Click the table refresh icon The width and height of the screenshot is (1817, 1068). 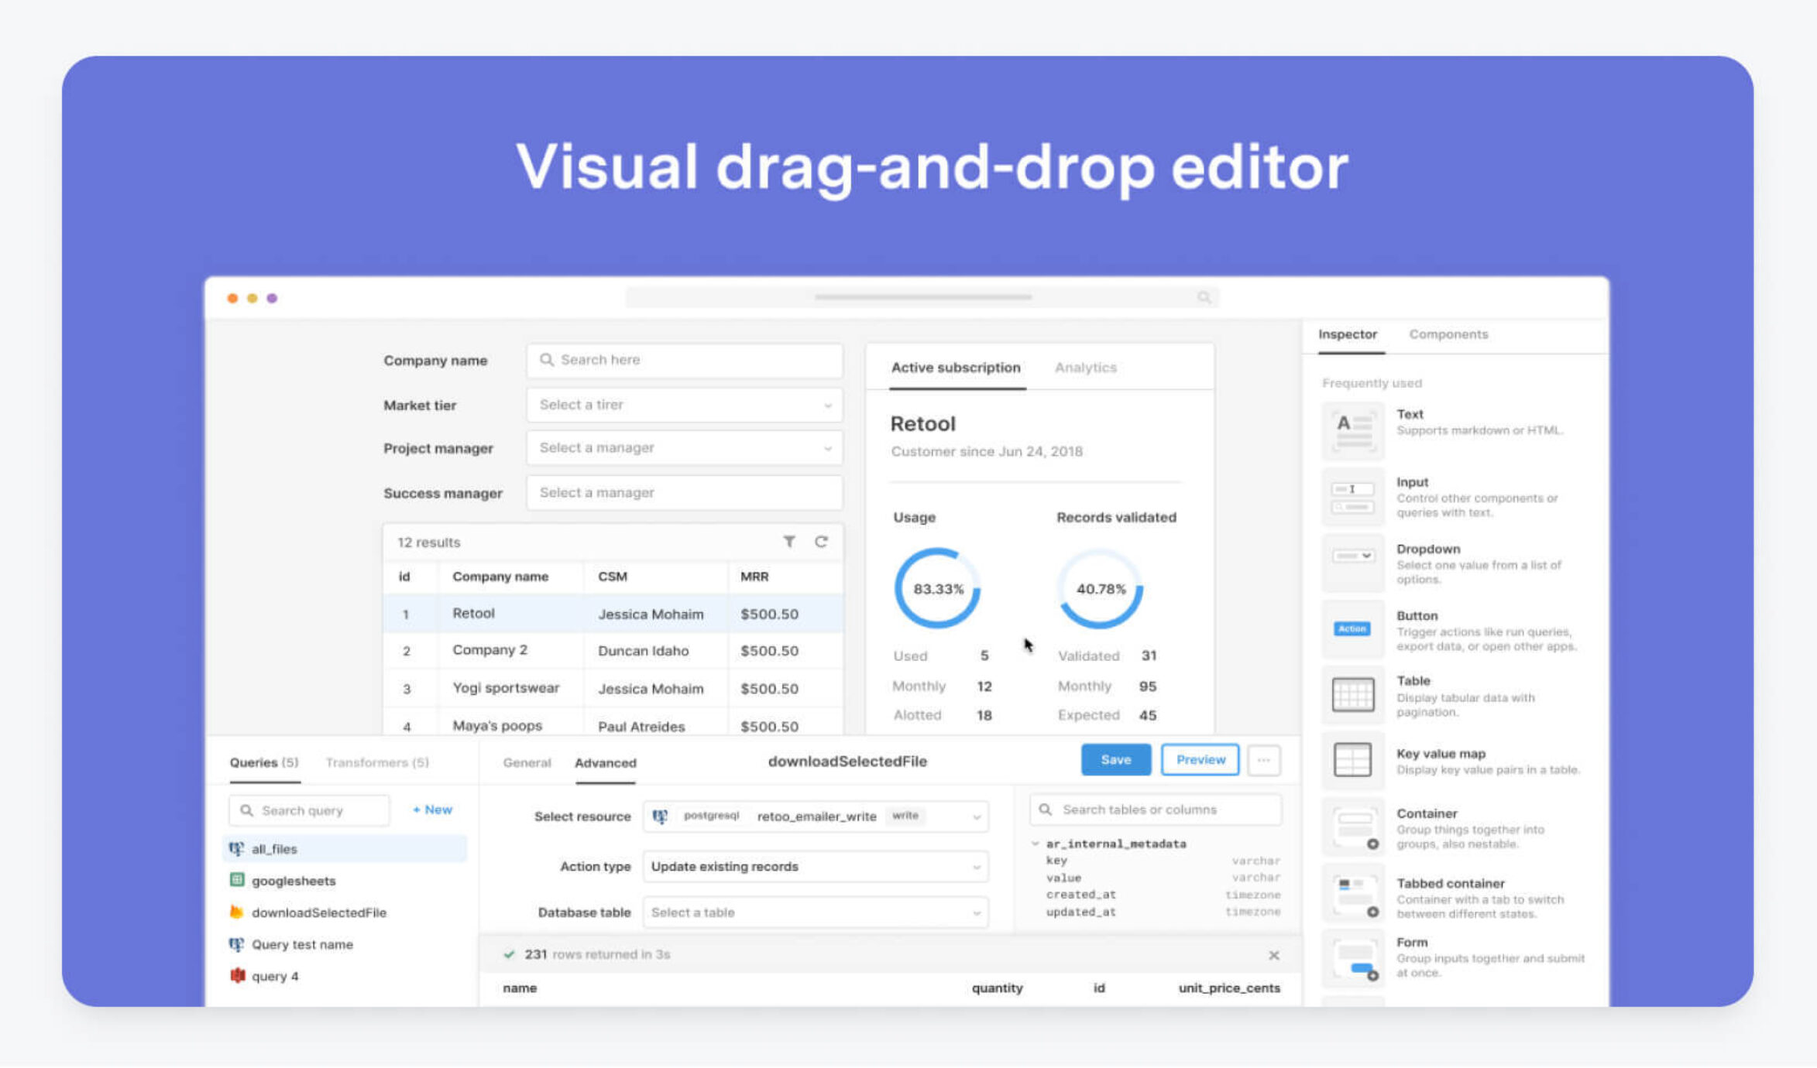tap(821, 542)
